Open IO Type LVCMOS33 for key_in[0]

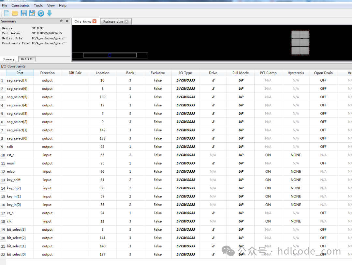(x=185, y=205)
